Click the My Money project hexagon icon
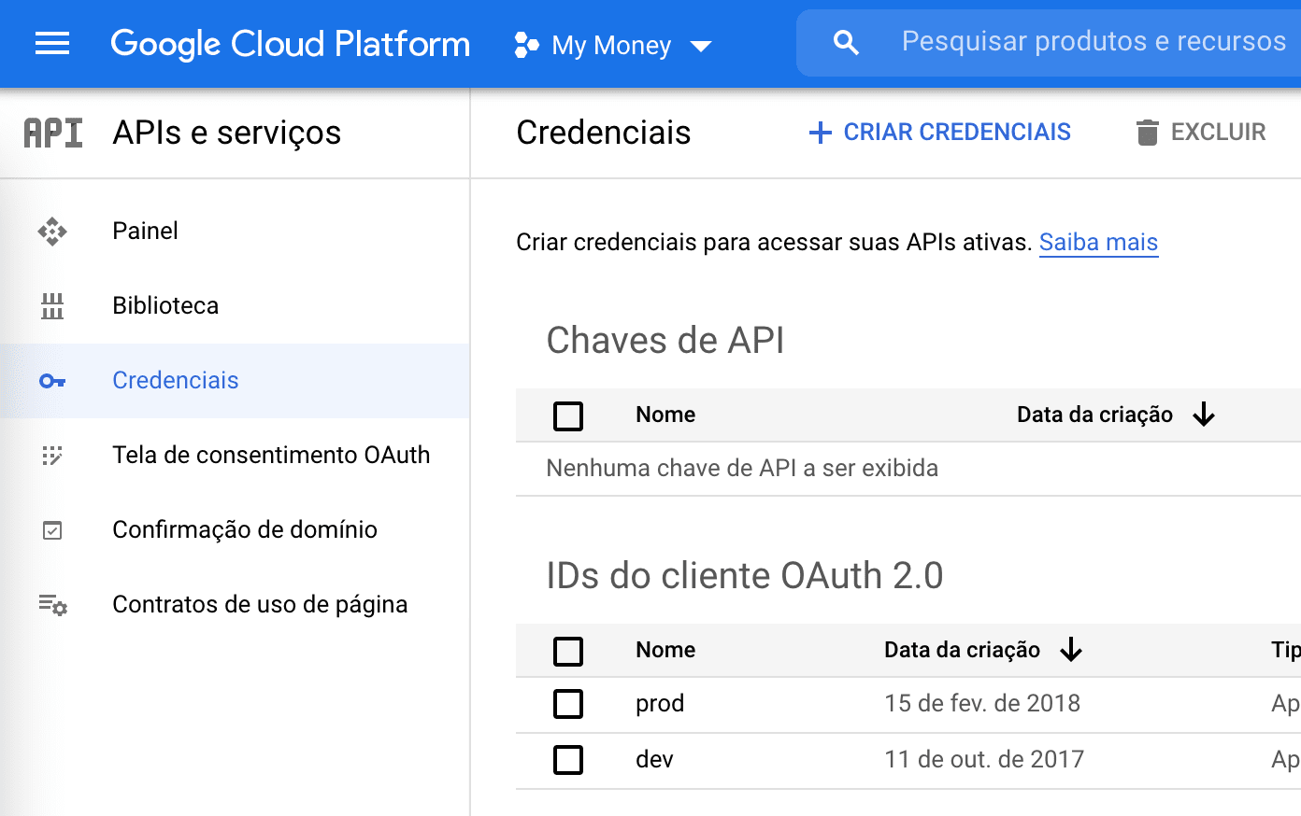 [526, 45]
